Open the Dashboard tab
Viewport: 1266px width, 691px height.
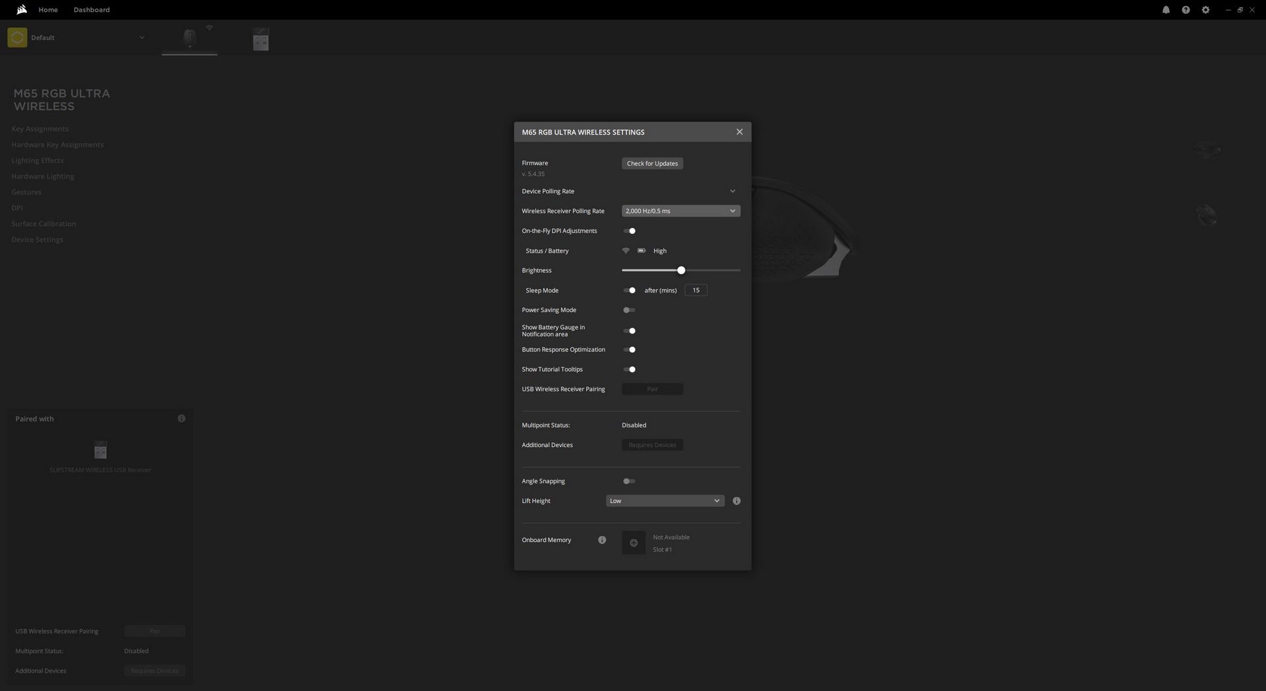point(92,10)
